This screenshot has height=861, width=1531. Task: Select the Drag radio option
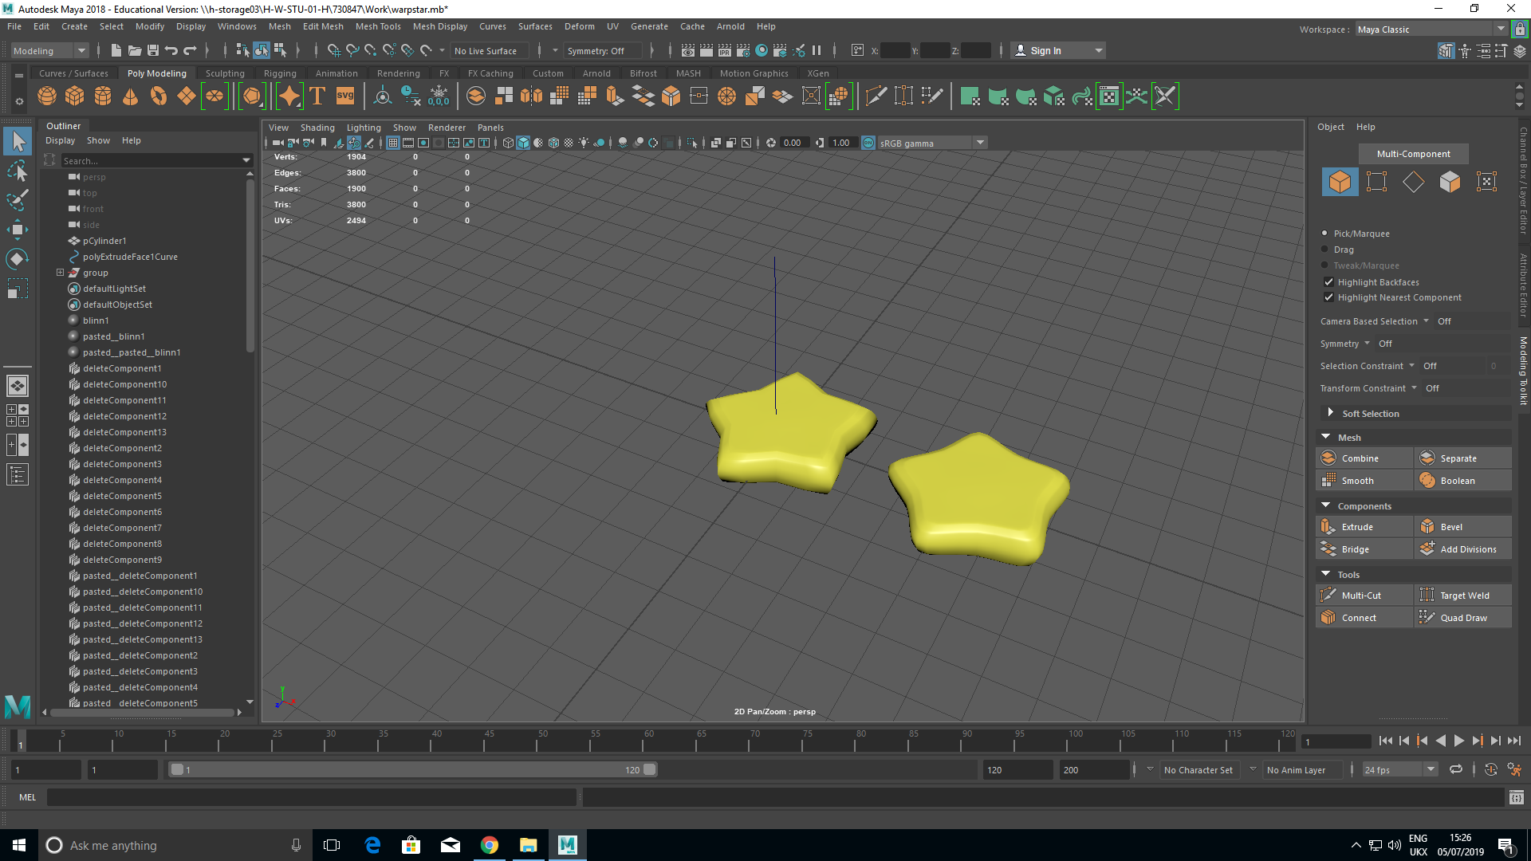[x=1325, y=250]
